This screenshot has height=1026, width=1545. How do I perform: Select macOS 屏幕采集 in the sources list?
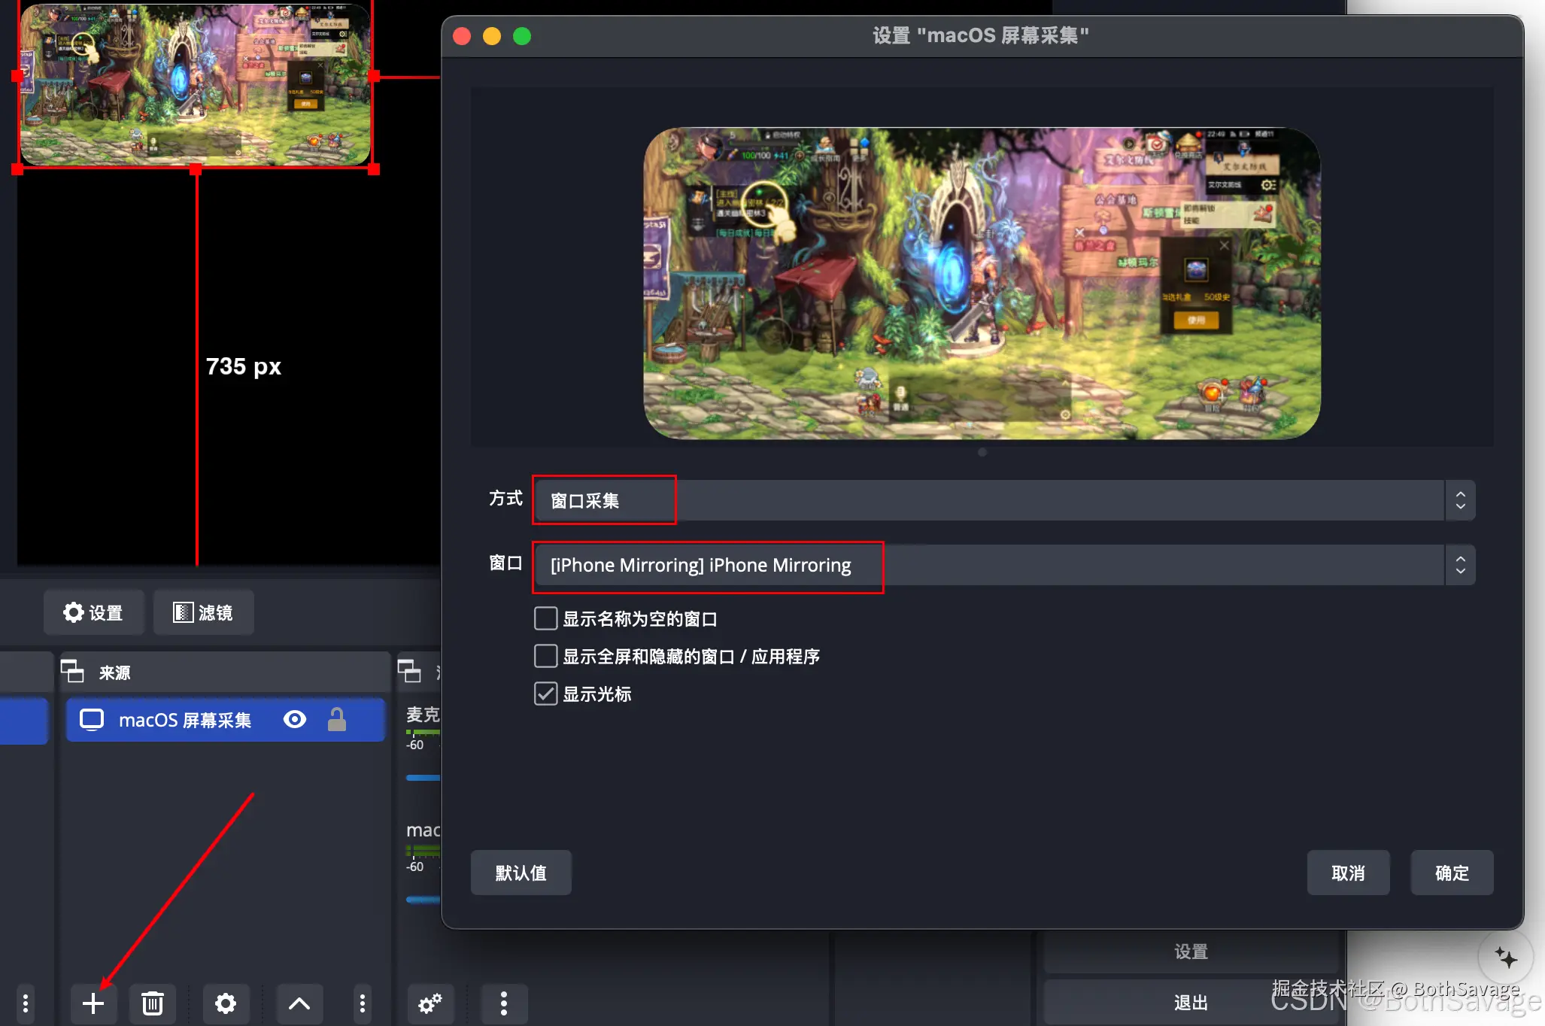pos(184,720)
